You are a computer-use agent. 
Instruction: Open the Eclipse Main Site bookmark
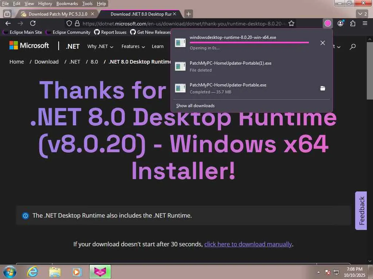click(23, 32)
